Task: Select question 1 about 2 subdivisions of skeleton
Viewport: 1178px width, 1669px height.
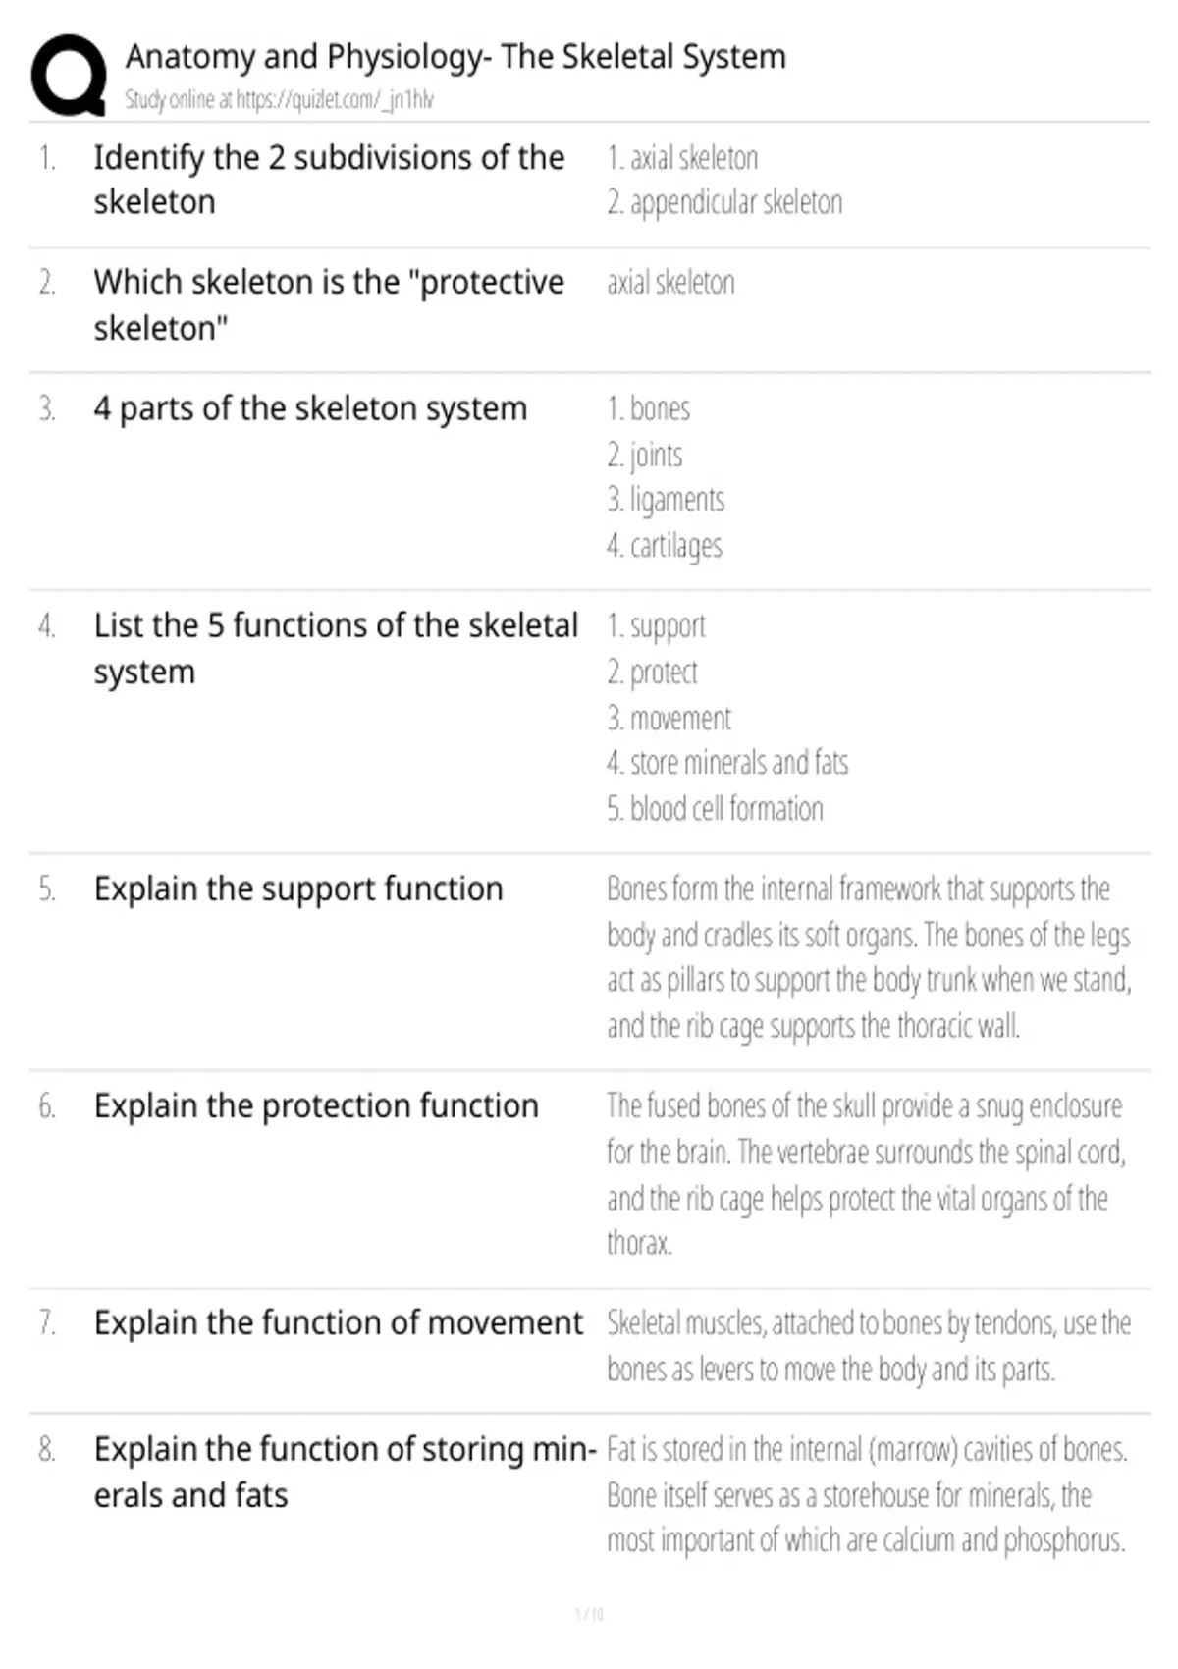Action: click(x=329, y=180)
